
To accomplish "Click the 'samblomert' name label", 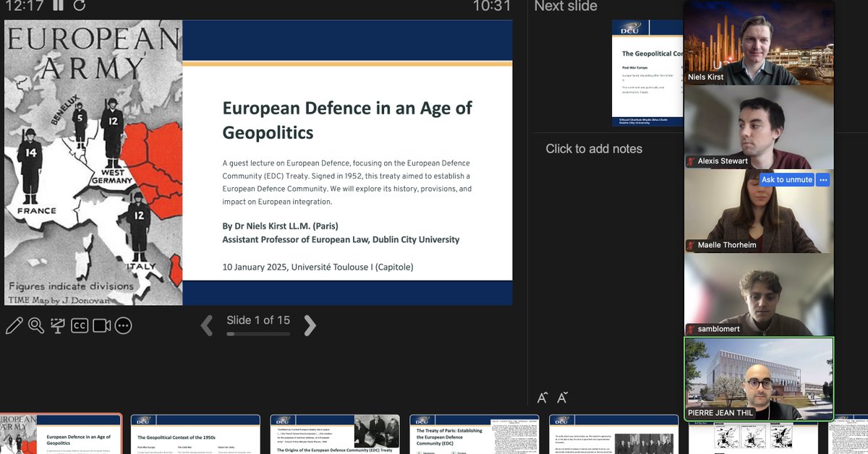I will click(719, 329).
